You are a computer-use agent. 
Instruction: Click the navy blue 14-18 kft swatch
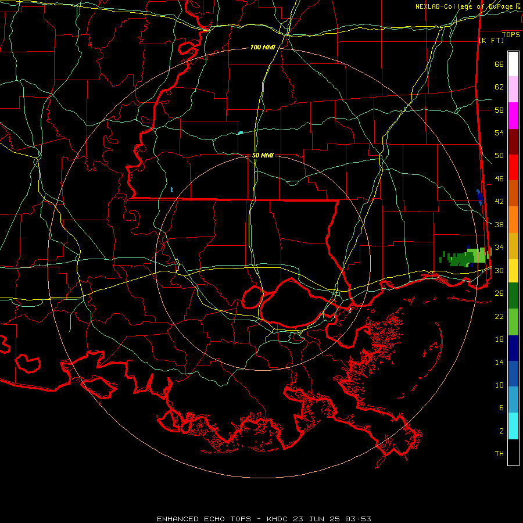513,348
